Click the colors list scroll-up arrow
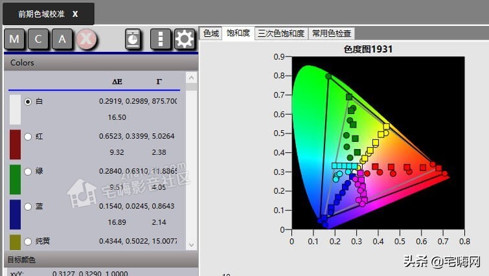 [191, 77]
